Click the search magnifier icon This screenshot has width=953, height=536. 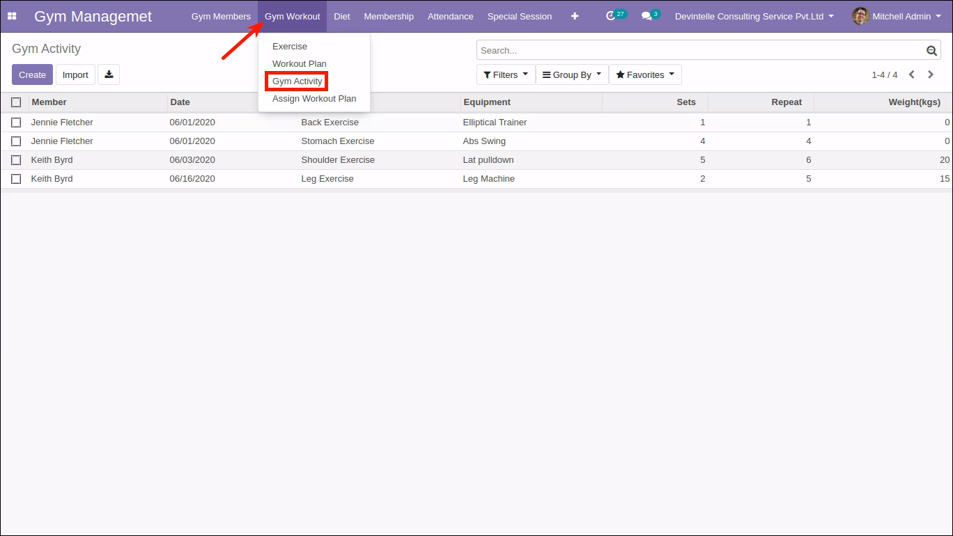coord(931,50)
